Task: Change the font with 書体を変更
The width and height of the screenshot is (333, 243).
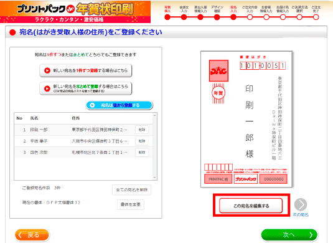Action: coord(131,204)
